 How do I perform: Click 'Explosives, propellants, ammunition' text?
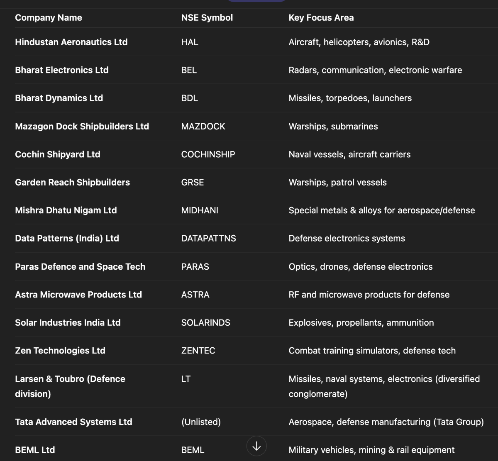pyautogui.click(x=361, y=323)
